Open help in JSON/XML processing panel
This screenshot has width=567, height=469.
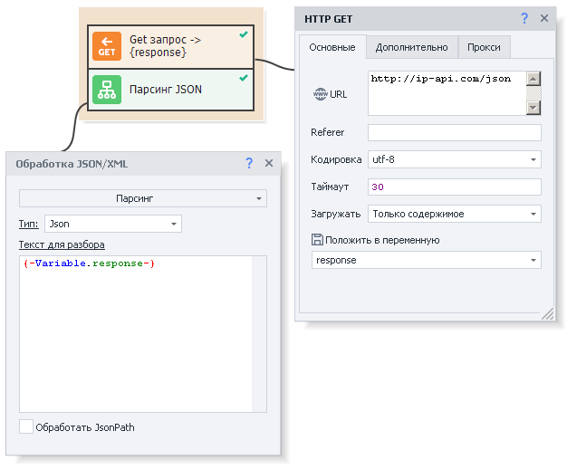[249, 163]
